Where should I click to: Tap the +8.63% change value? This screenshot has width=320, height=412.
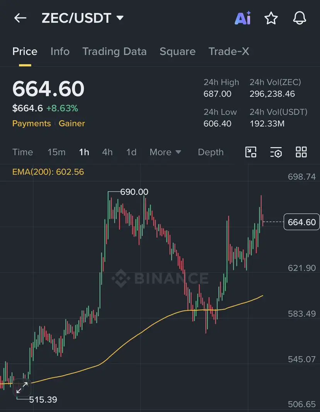click(62, 108)
